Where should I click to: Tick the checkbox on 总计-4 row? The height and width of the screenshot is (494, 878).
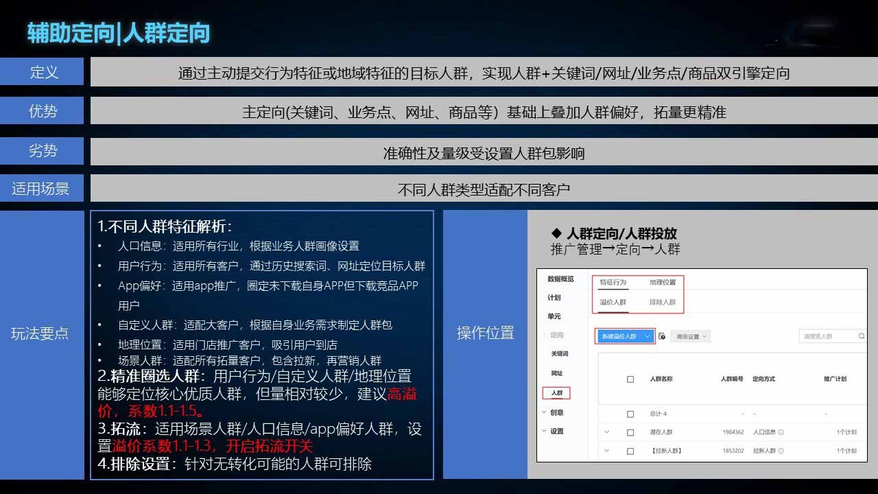[630, 414]
